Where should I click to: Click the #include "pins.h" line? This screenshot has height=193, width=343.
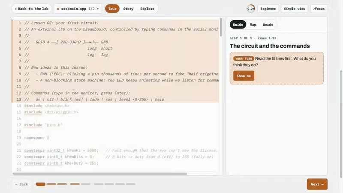(x=43, y=125)
